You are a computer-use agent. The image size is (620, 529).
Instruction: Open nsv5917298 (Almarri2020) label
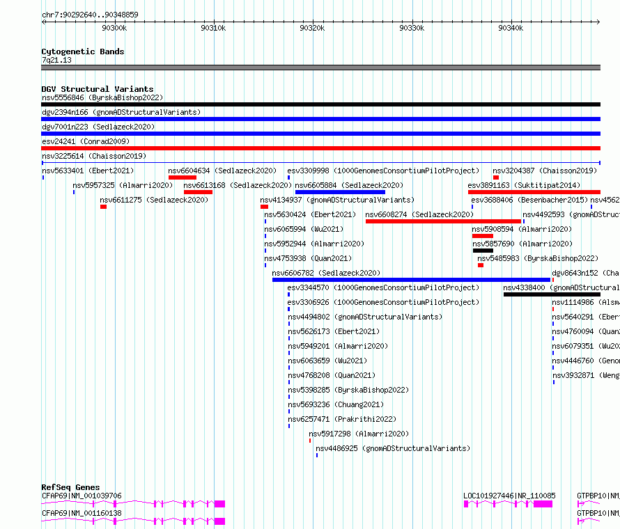coord(359,434)
